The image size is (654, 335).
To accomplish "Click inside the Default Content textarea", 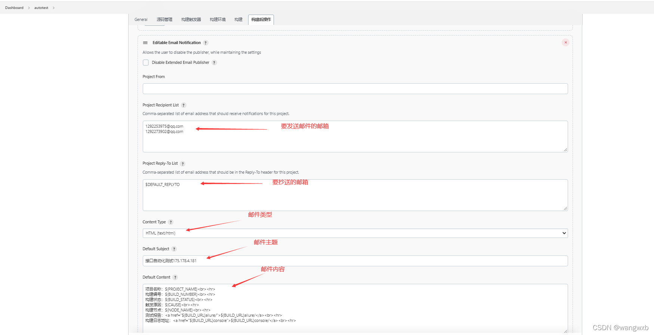I will (x=355, y=308).
